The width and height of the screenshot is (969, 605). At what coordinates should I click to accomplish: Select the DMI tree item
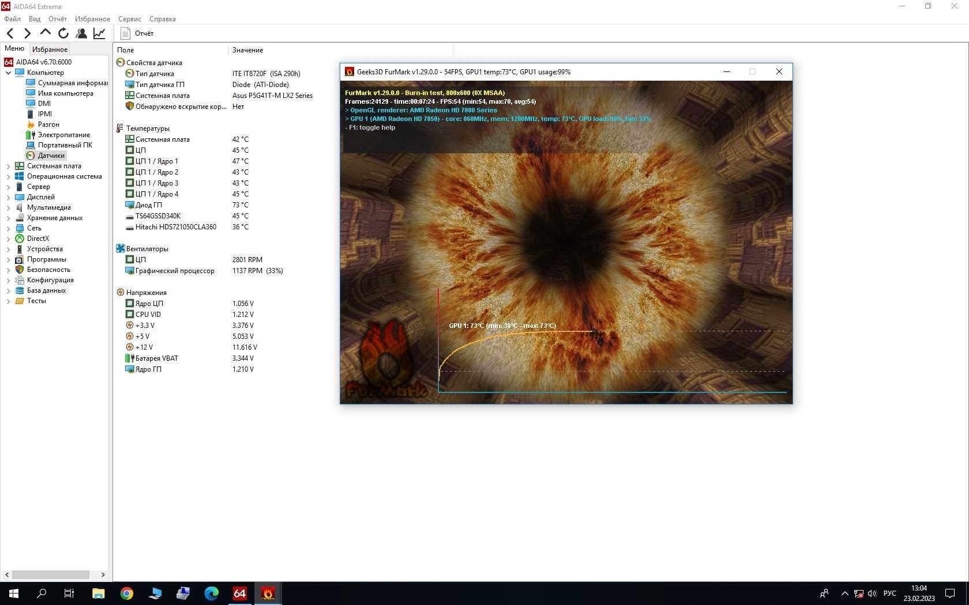pyautogui.click(x=44, y=104)
